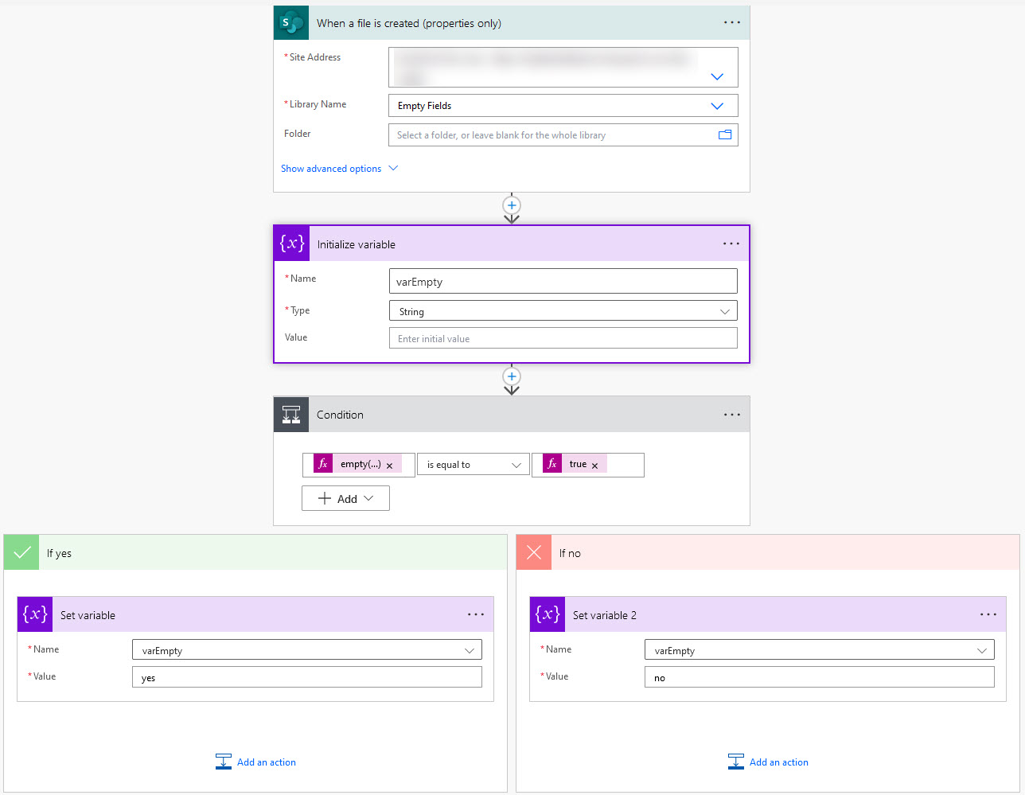This screenshot has width=1025, height=795.
Task: Click the fx icon on the true expression
Action: 553,463
